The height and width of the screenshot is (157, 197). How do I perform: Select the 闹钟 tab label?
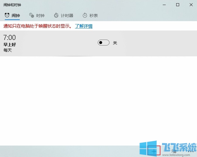[x=16, y=16]
